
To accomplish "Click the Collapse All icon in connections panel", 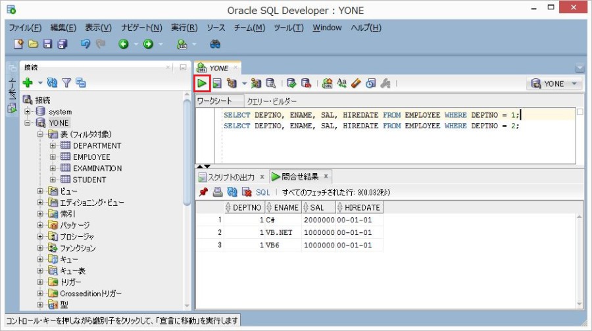I will tap(81, 82).
